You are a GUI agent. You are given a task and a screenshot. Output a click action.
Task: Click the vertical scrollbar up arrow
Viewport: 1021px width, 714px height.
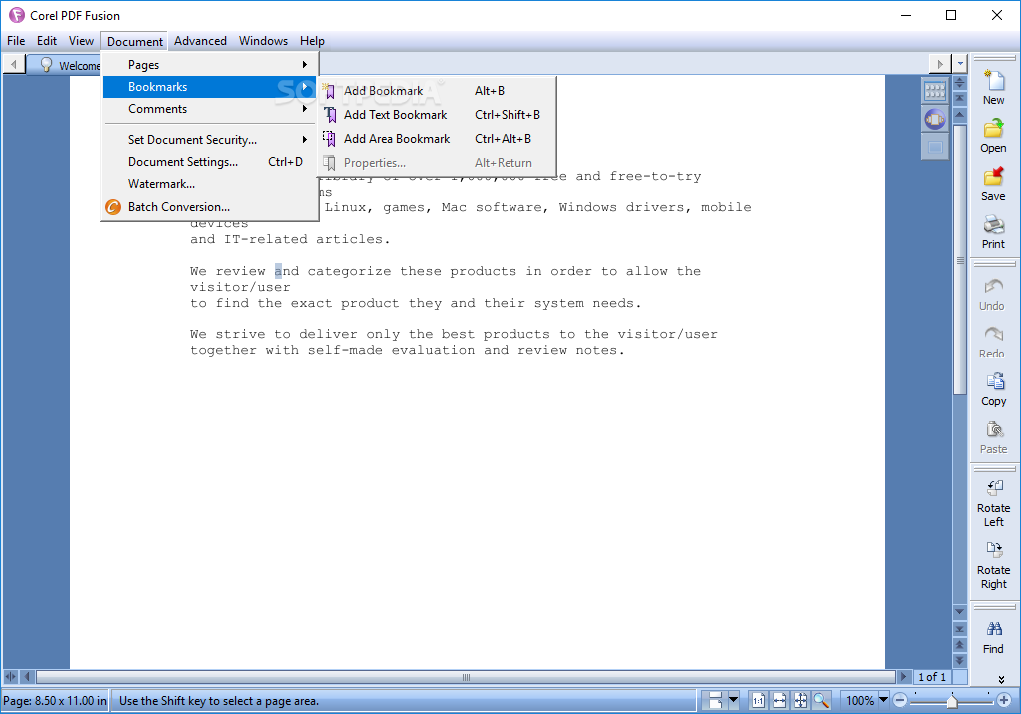click(960, 114)
